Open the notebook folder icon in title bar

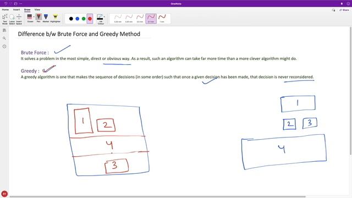point(15,4)
